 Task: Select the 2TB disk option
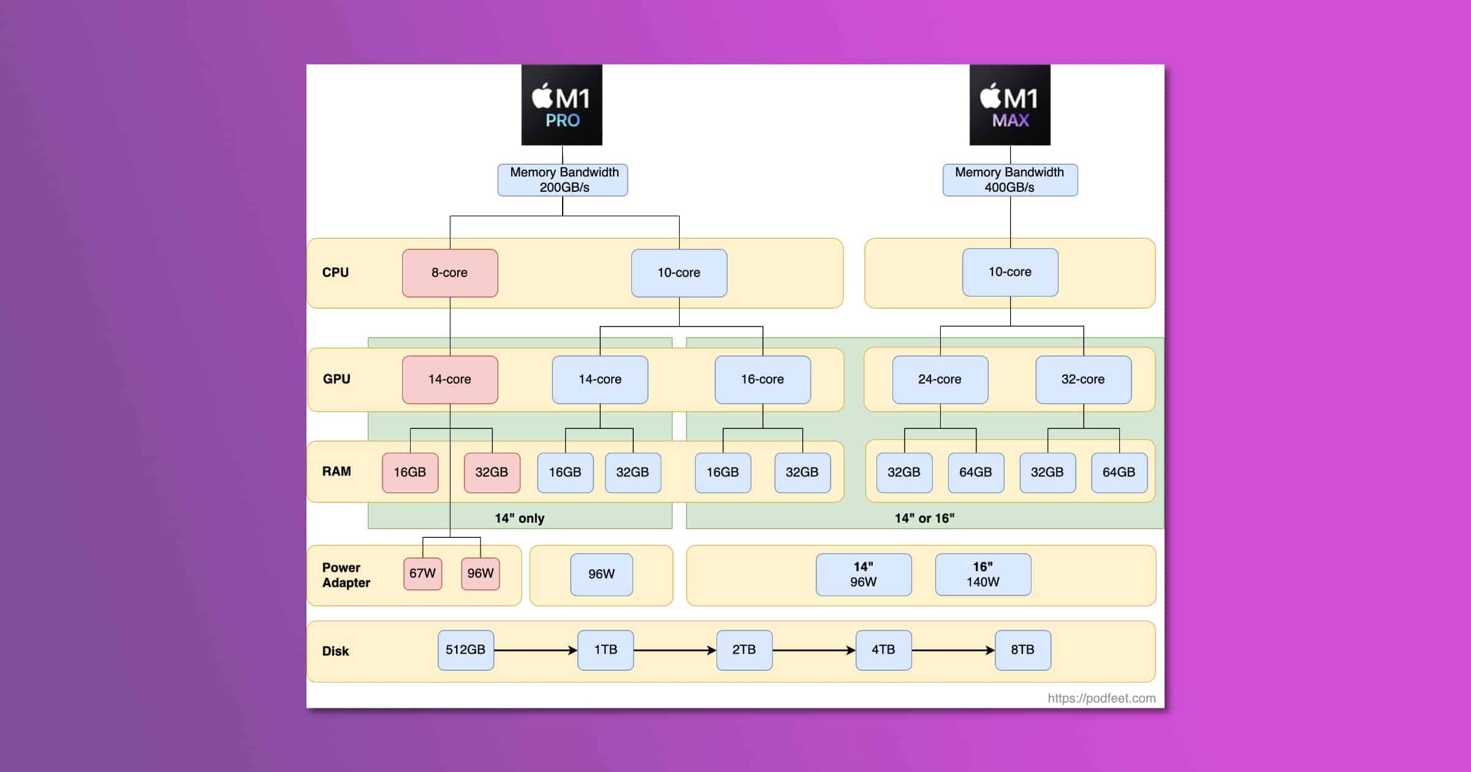(x=743, y=650)
